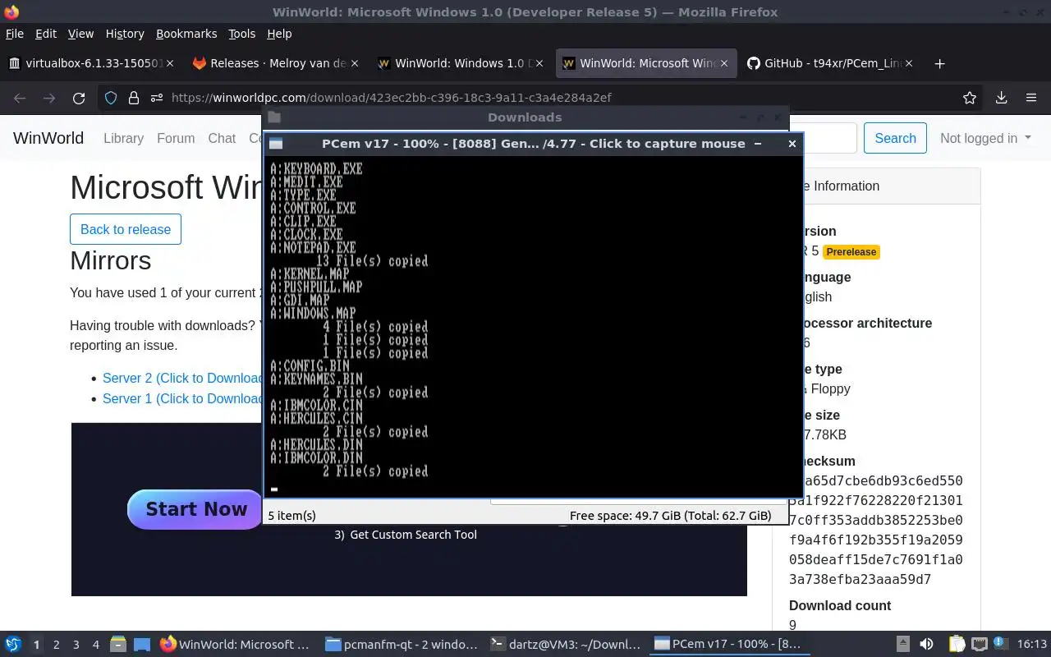Open the View menu
Screen dimensions: 1051x657
click(x=80, y=34)
